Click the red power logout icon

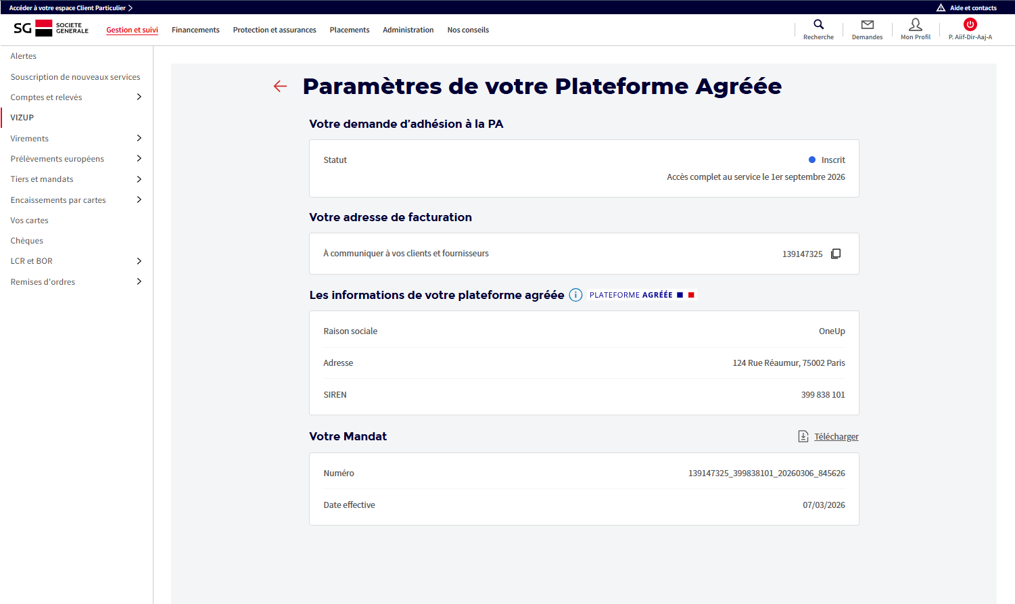[970, 24]
